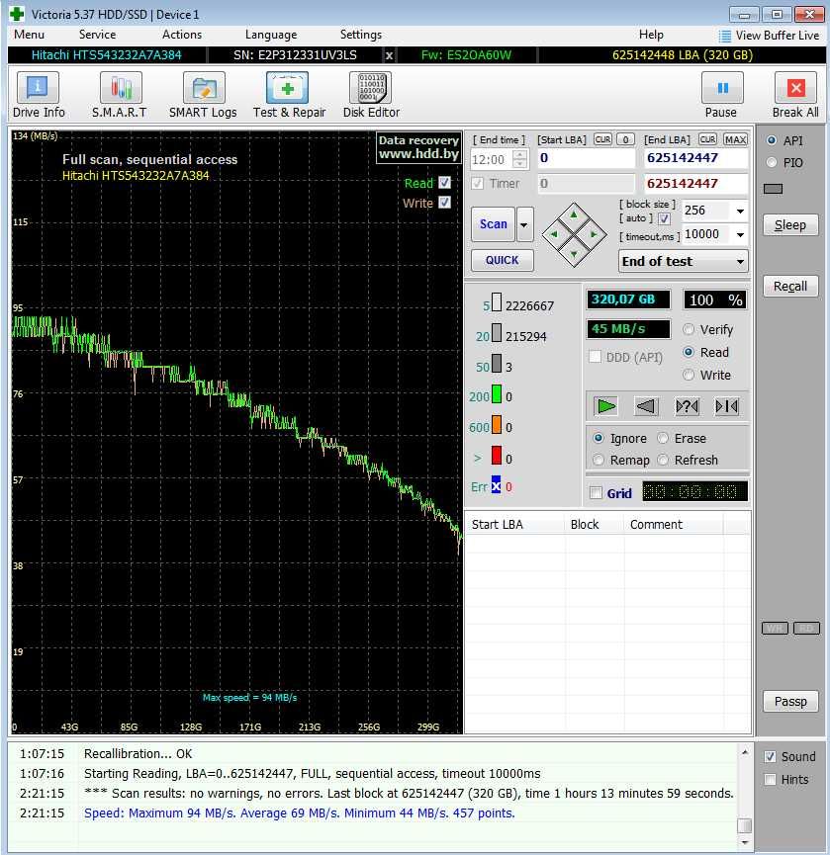Select the Write mode radio button
The height and width of the screenshot is (855, 830).
point(689,375)
